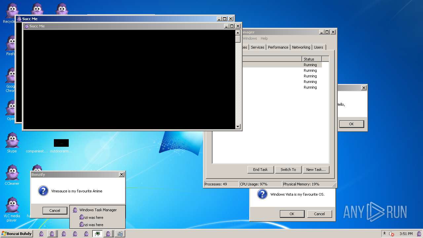Click the Task Manager resize grip corner
This screenshot has width=423, height=238.
[x=334, y=185]
